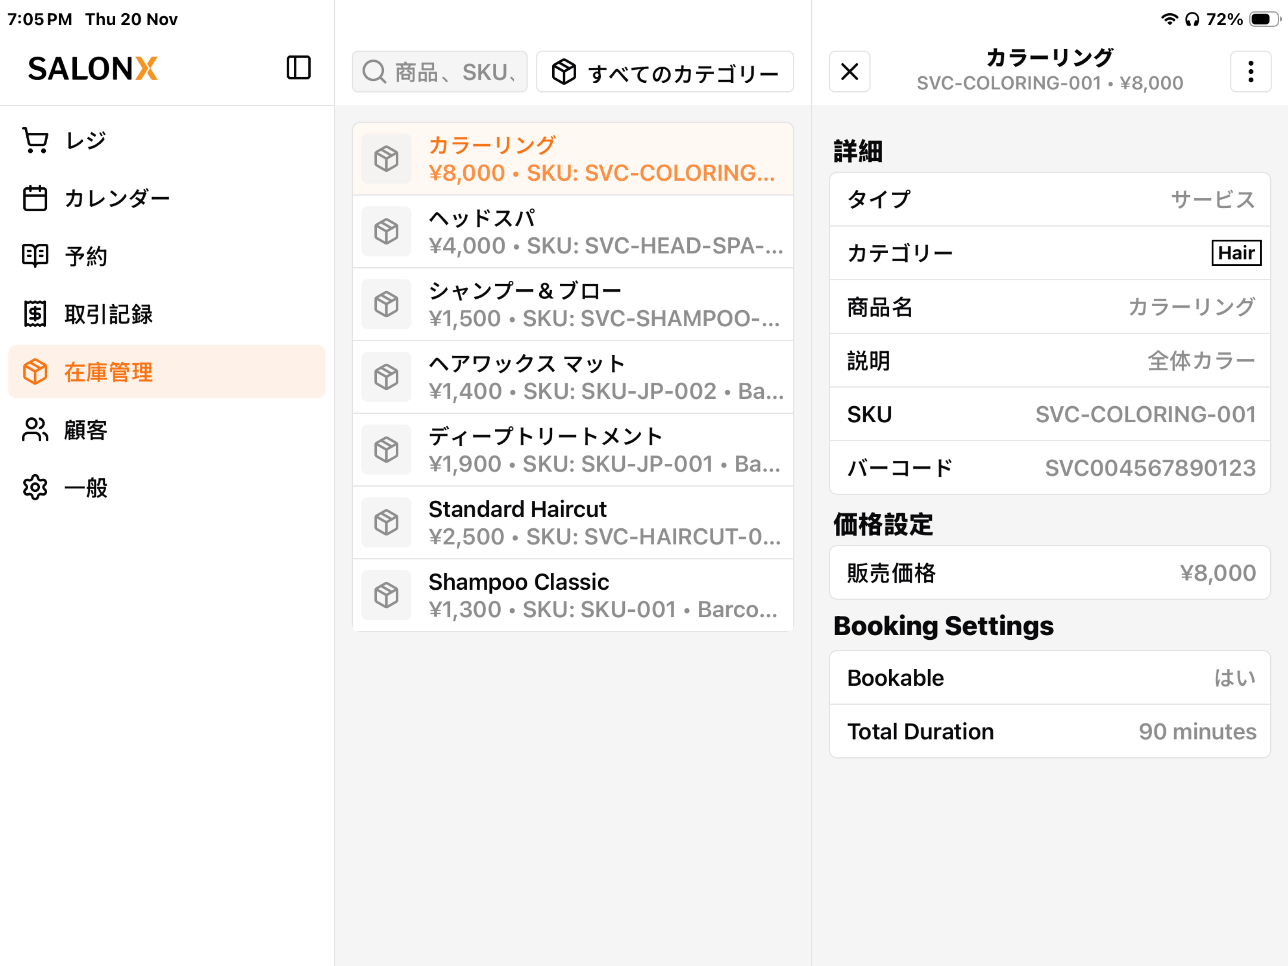This screenshot has height=966, width=1288.
Task: Select the Standard Haircut product row
Action: click(x=573, y=522)
